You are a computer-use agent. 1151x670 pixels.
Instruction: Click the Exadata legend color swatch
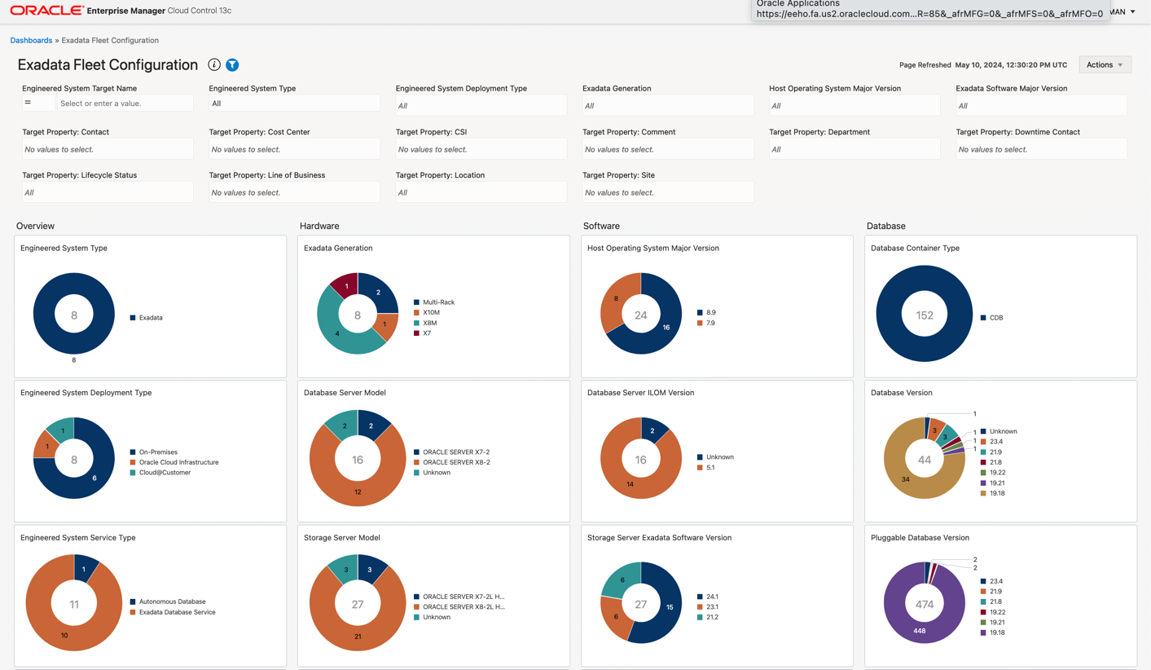(x=133, y=318)
